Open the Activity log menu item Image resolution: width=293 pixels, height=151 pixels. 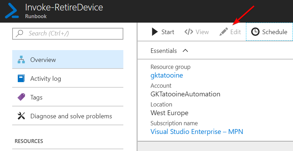pos(68,78)
